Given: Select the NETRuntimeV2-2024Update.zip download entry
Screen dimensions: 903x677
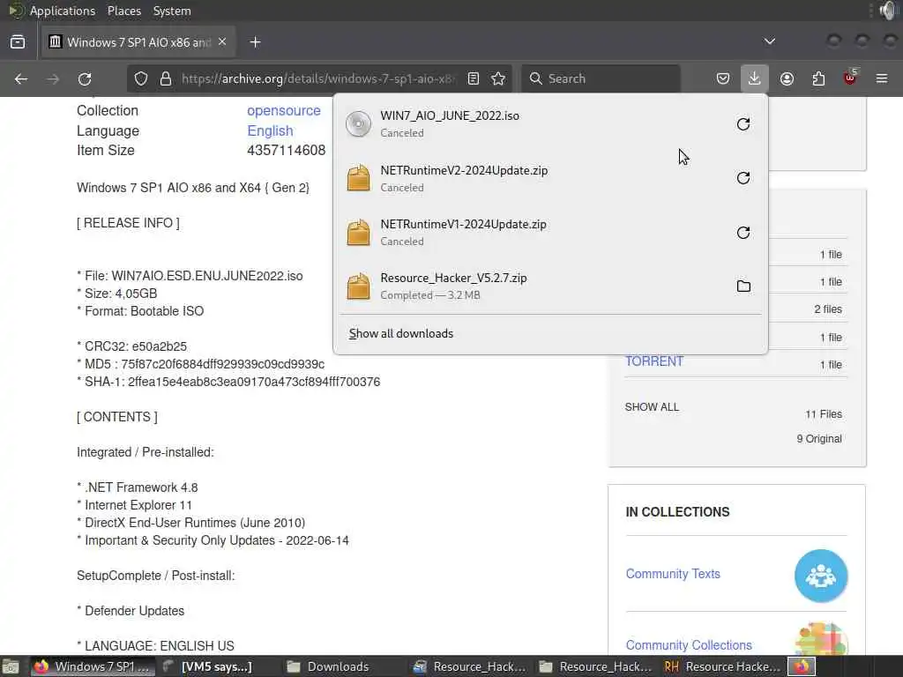Looking at the screenshot, I should [x=550, y=178].
